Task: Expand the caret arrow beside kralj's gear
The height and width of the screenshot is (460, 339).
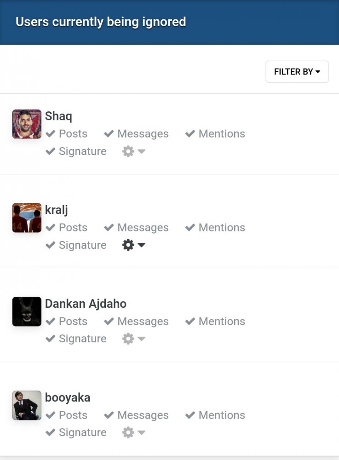Action: [141, 245]
